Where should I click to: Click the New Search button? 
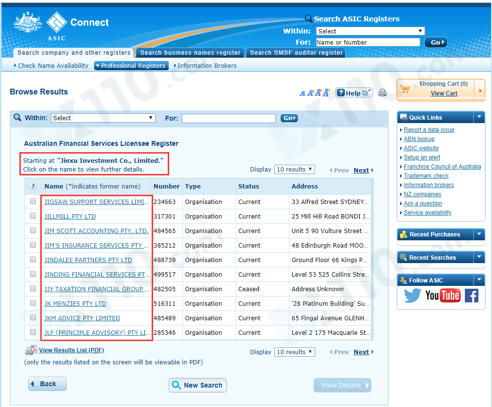(x=198, y=385)
